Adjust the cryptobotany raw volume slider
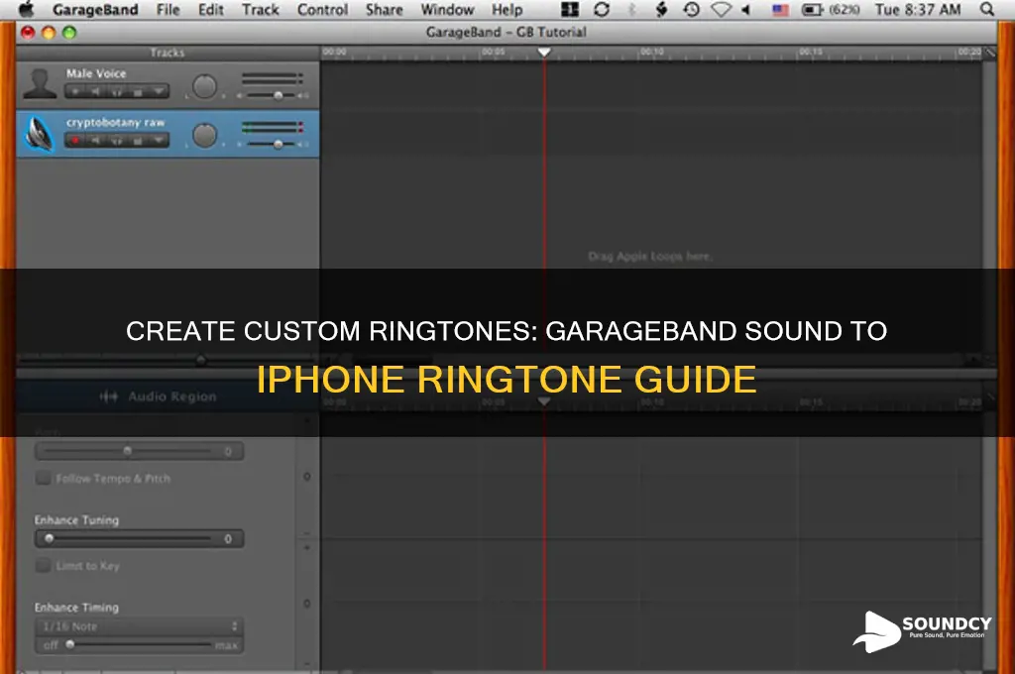The height and width of the screenshot is (674, 1015). click(x=278, y=144)
